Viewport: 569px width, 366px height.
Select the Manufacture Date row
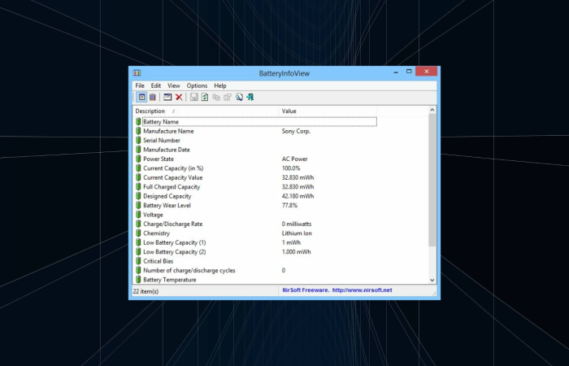[256, 150]
